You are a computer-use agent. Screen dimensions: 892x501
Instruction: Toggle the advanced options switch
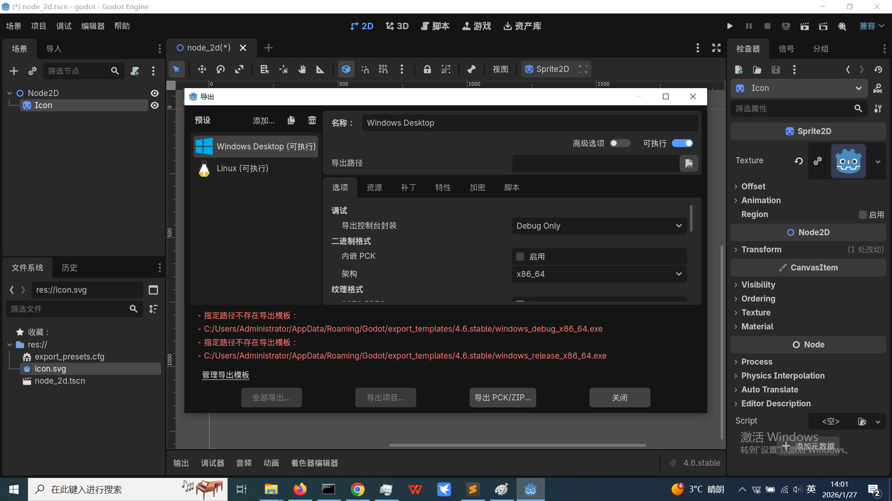point(620,143)
